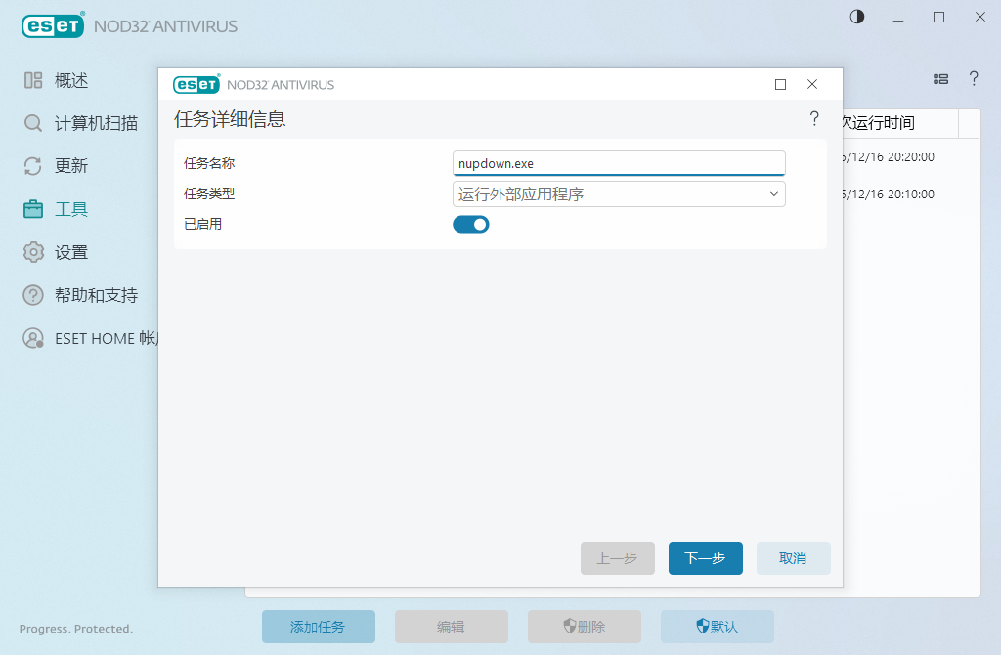This screenshot has width=1001, height=655.
Task: Open the 更新 (Update) menu label
Action: (71, 166)
